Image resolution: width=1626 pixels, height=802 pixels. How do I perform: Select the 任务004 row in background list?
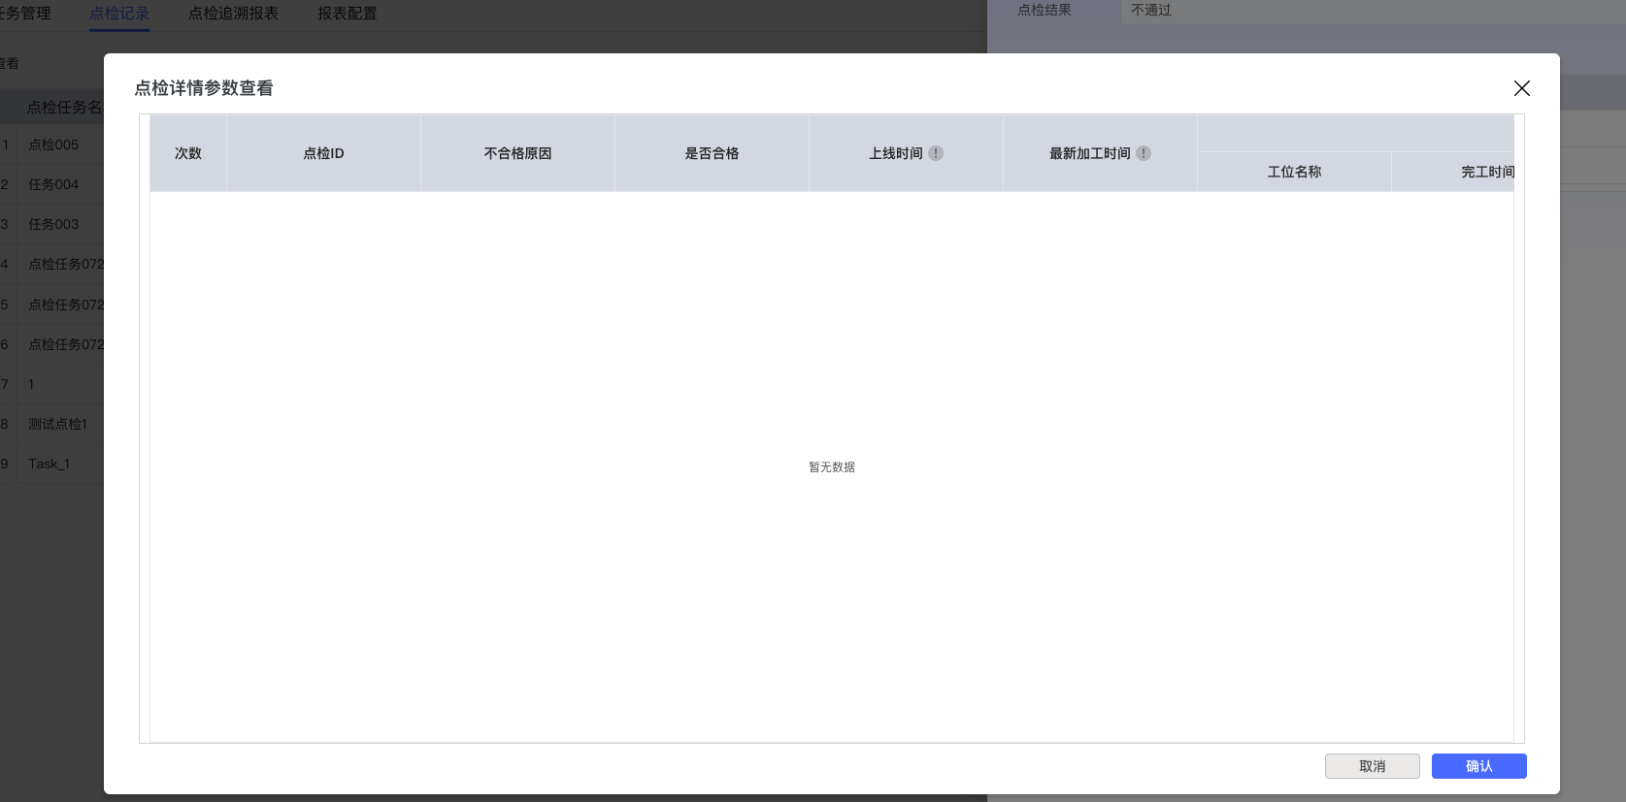tap(53, 184)
